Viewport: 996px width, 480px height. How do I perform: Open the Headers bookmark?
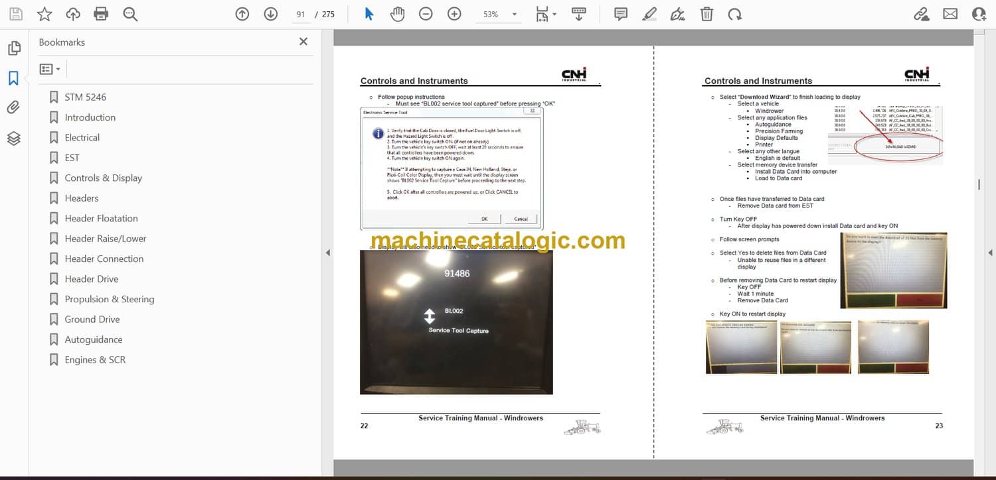[82, 198]
